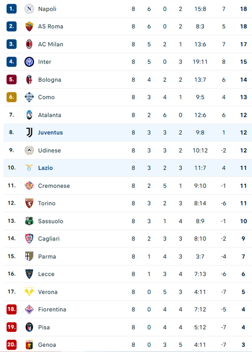Select the Cremonese team name
The height and width of the screenshot is (352, 252).
54,186
